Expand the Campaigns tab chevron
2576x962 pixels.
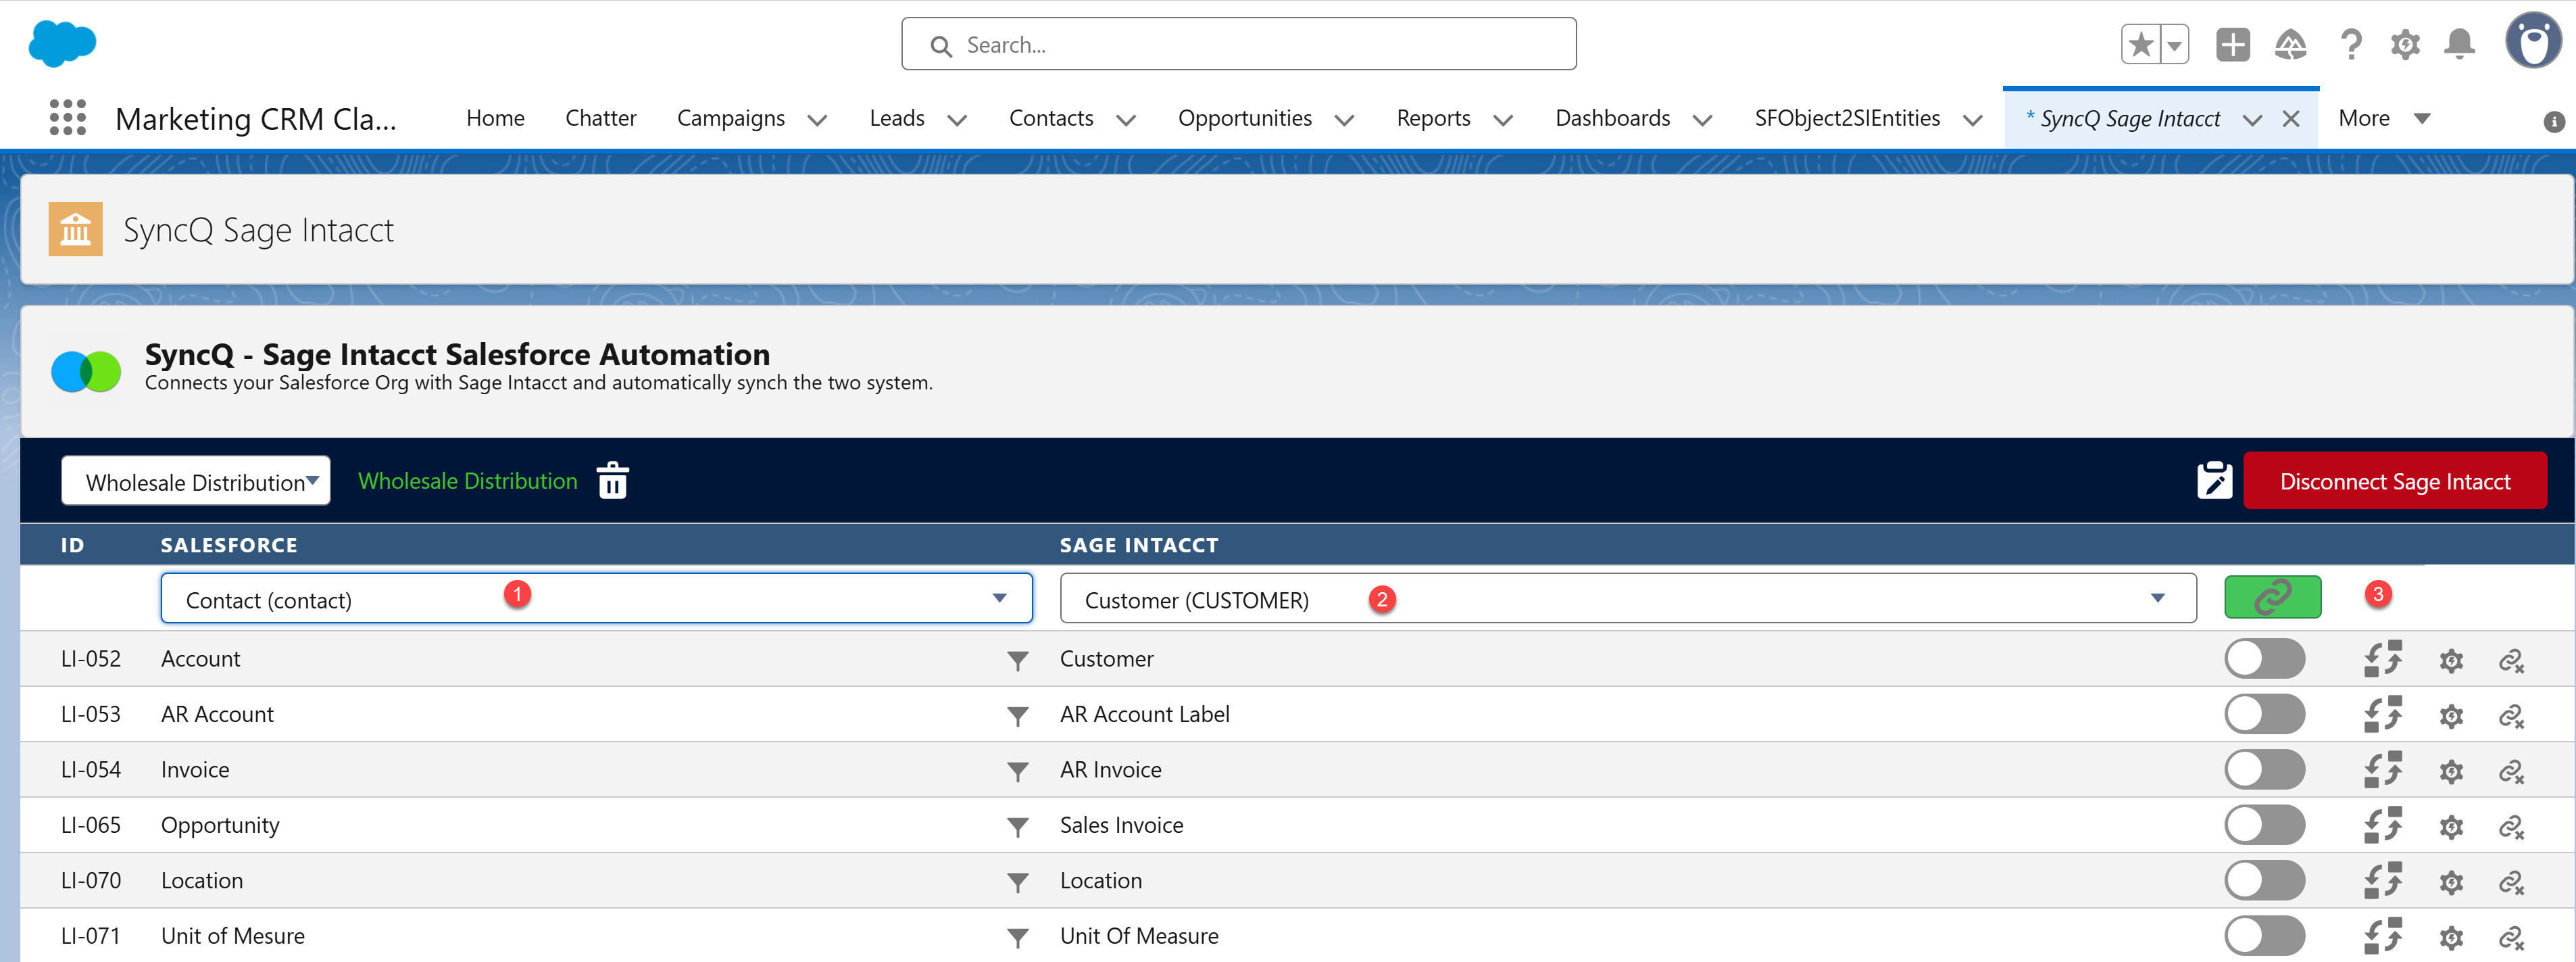(817, 120)
